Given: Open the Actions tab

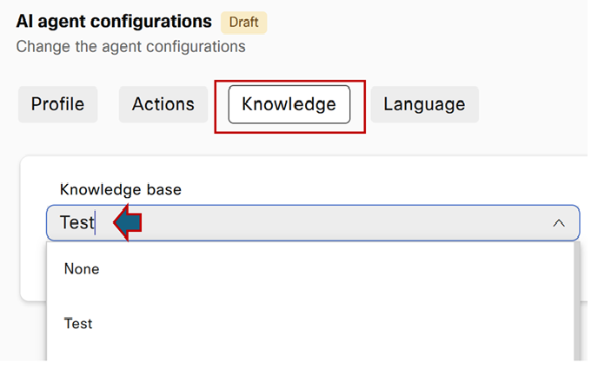Looking at the screenshot, I should click(163, 104).
